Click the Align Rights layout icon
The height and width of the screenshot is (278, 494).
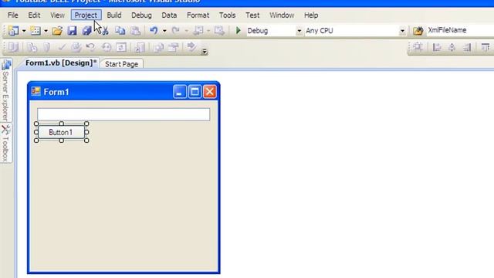pos(467,47)
